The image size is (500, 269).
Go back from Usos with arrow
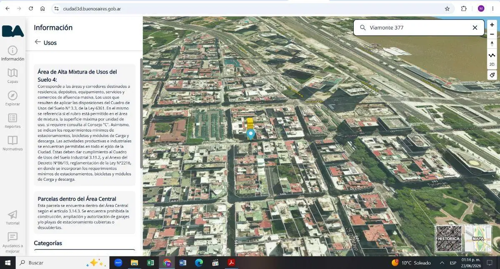[x=38, y=42]
